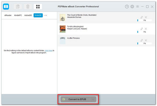Click the Mockingbird conversion progress bar
The height and width of the screenshot is (106, 157).
(145, 32)
